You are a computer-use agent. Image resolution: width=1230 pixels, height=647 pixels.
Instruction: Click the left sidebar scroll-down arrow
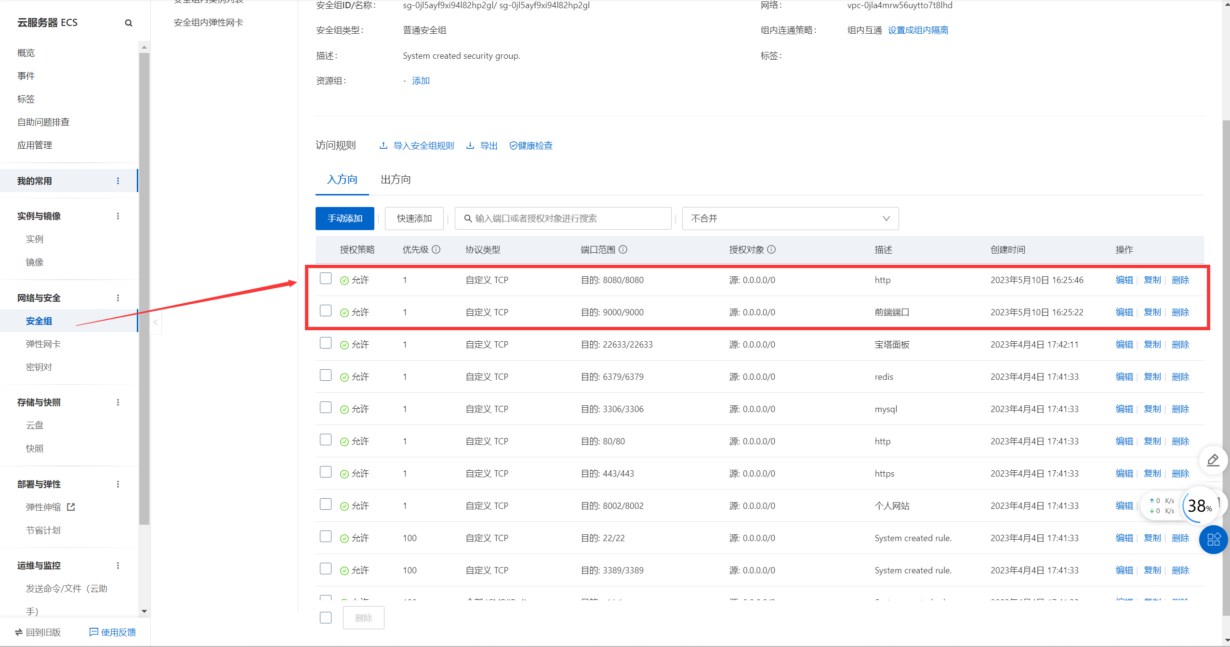[x=144, y=611]
